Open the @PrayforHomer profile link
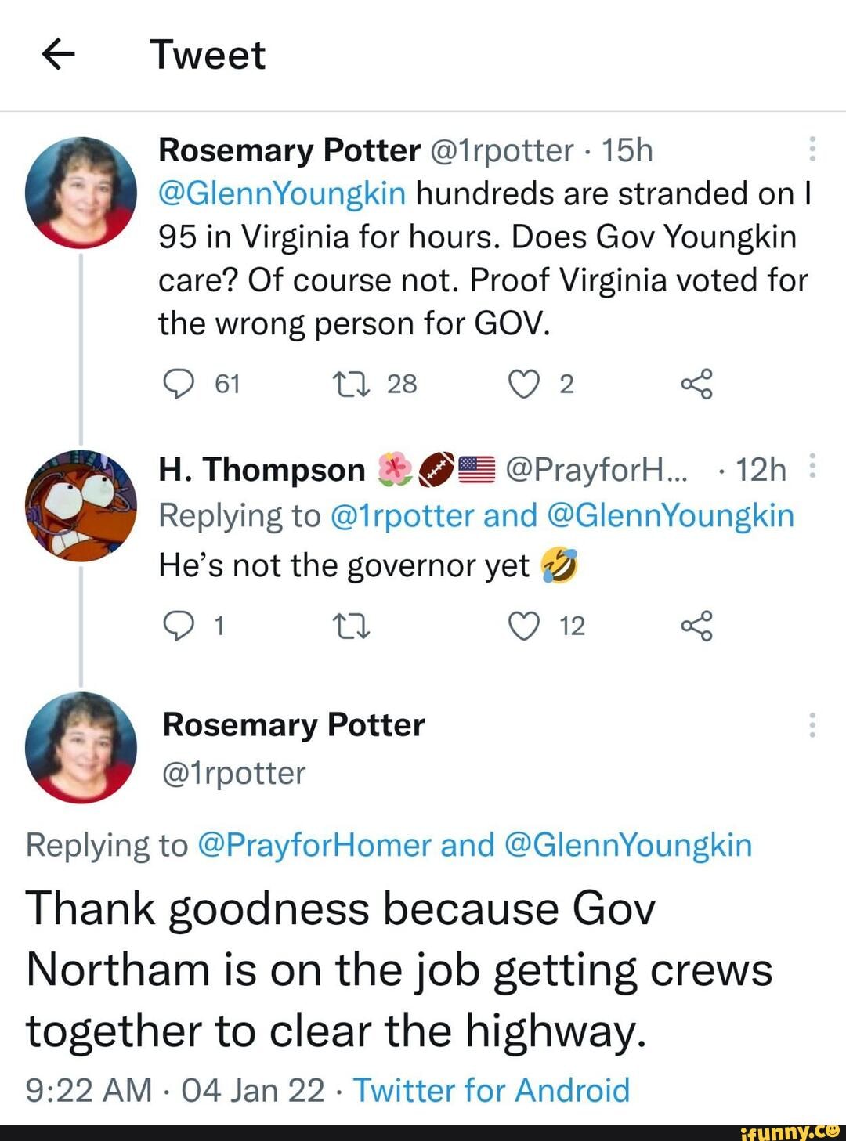The image size is (846, 1141). click(314, 845)
